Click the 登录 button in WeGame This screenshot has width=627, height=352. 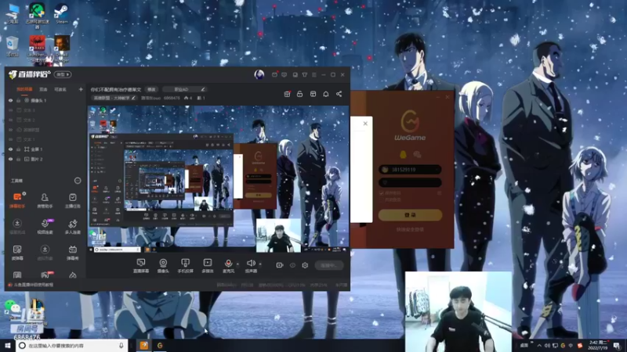tap(410, 215)
